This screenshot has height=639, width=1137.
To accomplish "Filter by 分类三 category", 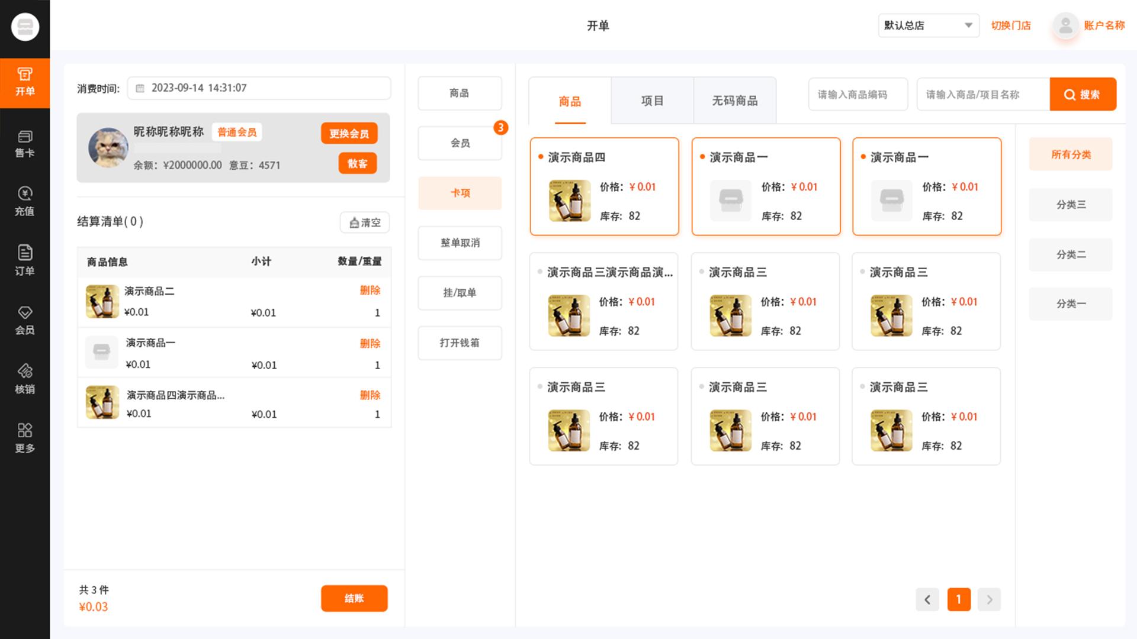I will coord(1070,205).
